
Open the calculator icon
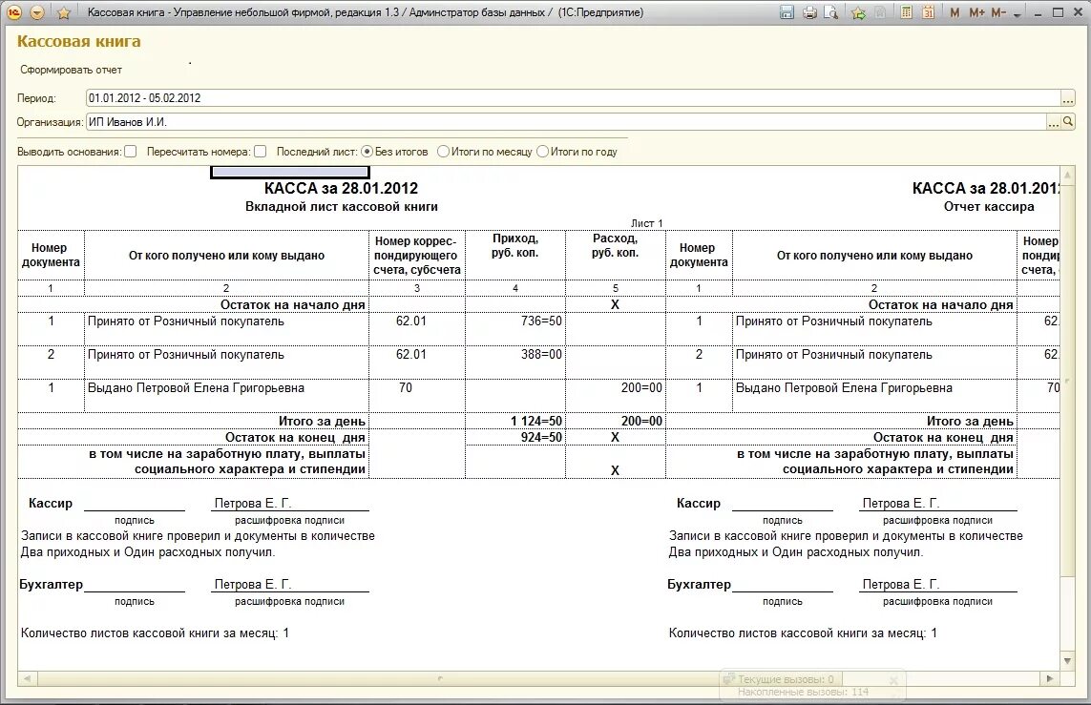pyautogui.click(x=906, y=12)
